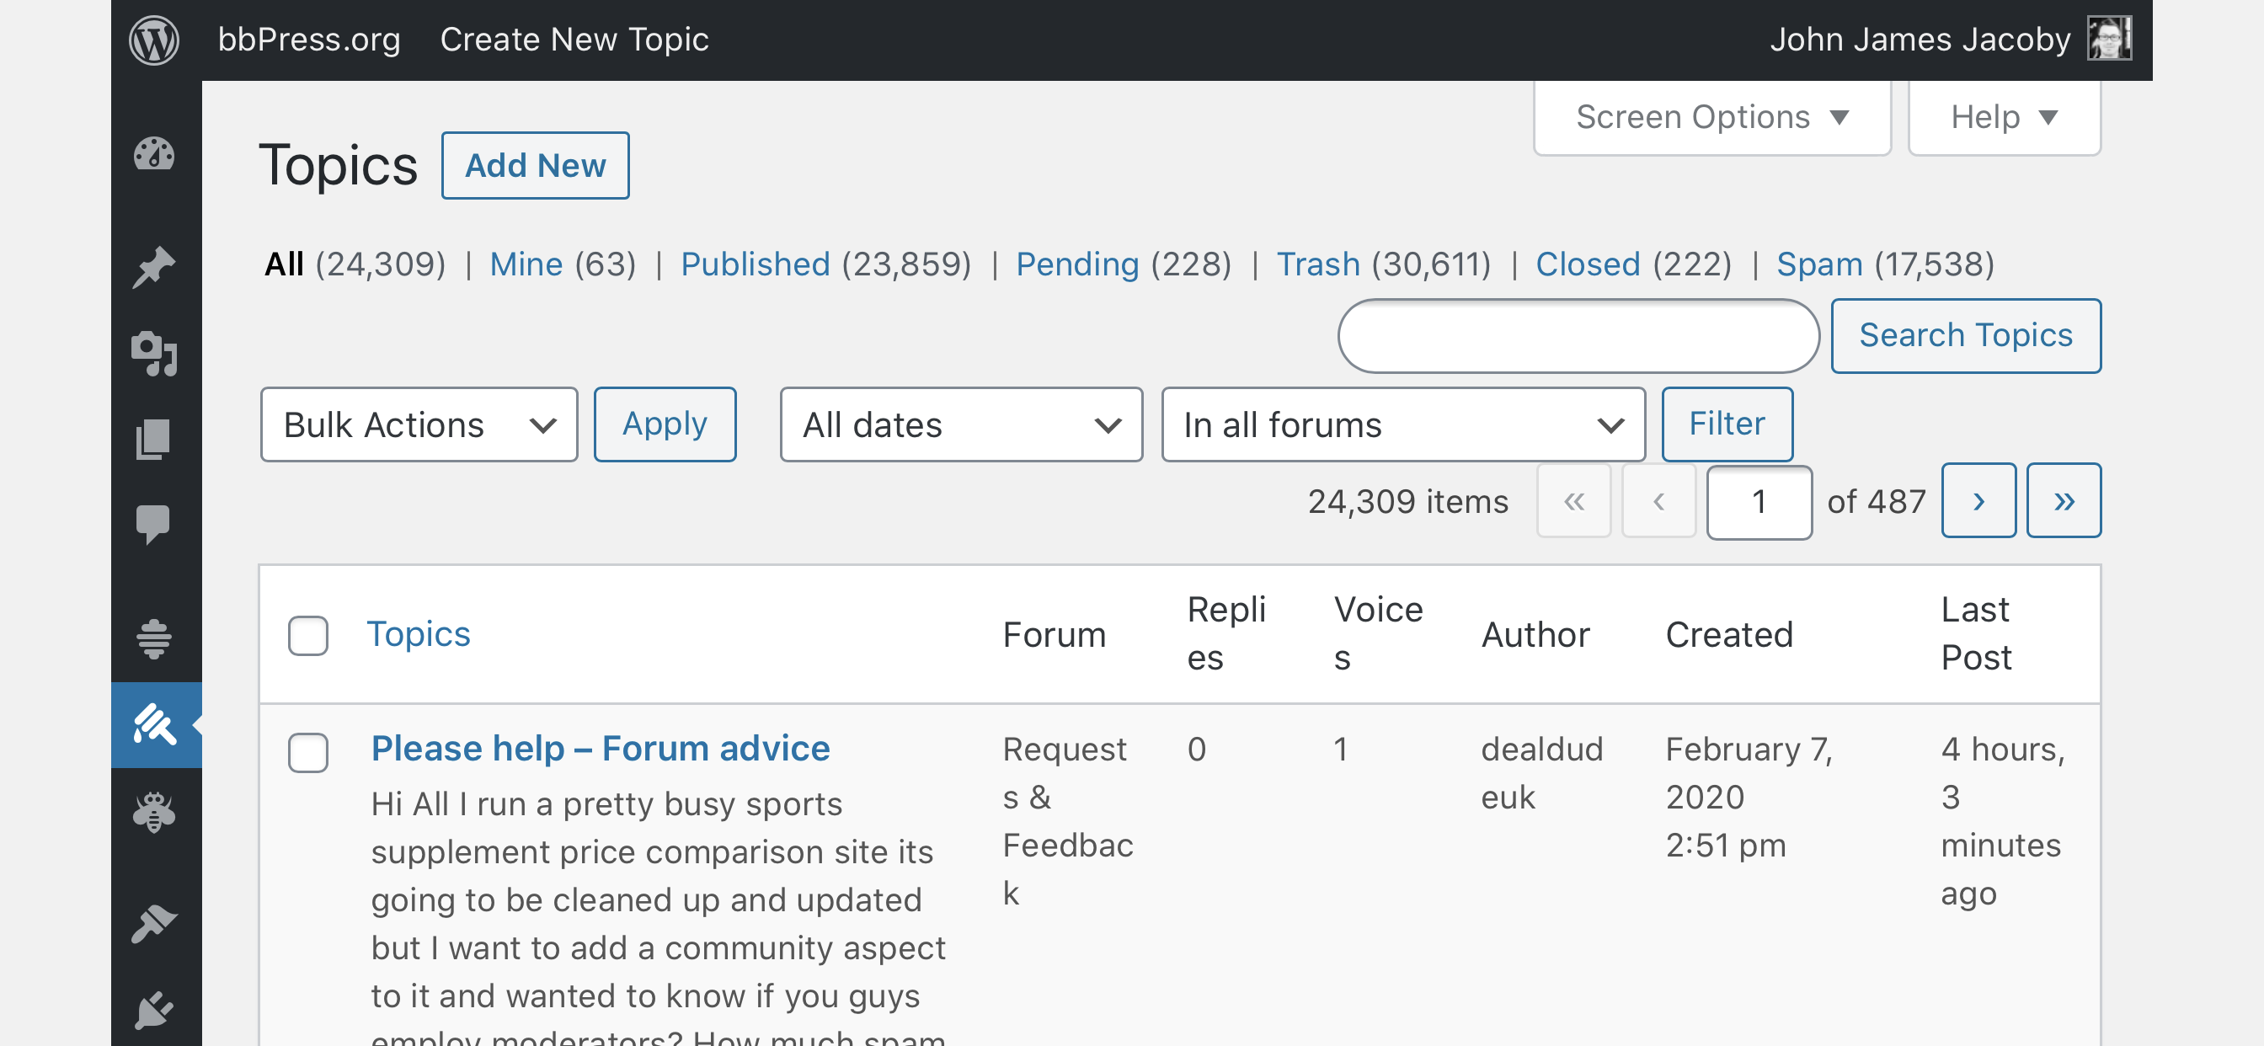The image size is (2264, 1046).
Task: Click the 'dealdudeuk' author cell
Action: (1541, 772)
